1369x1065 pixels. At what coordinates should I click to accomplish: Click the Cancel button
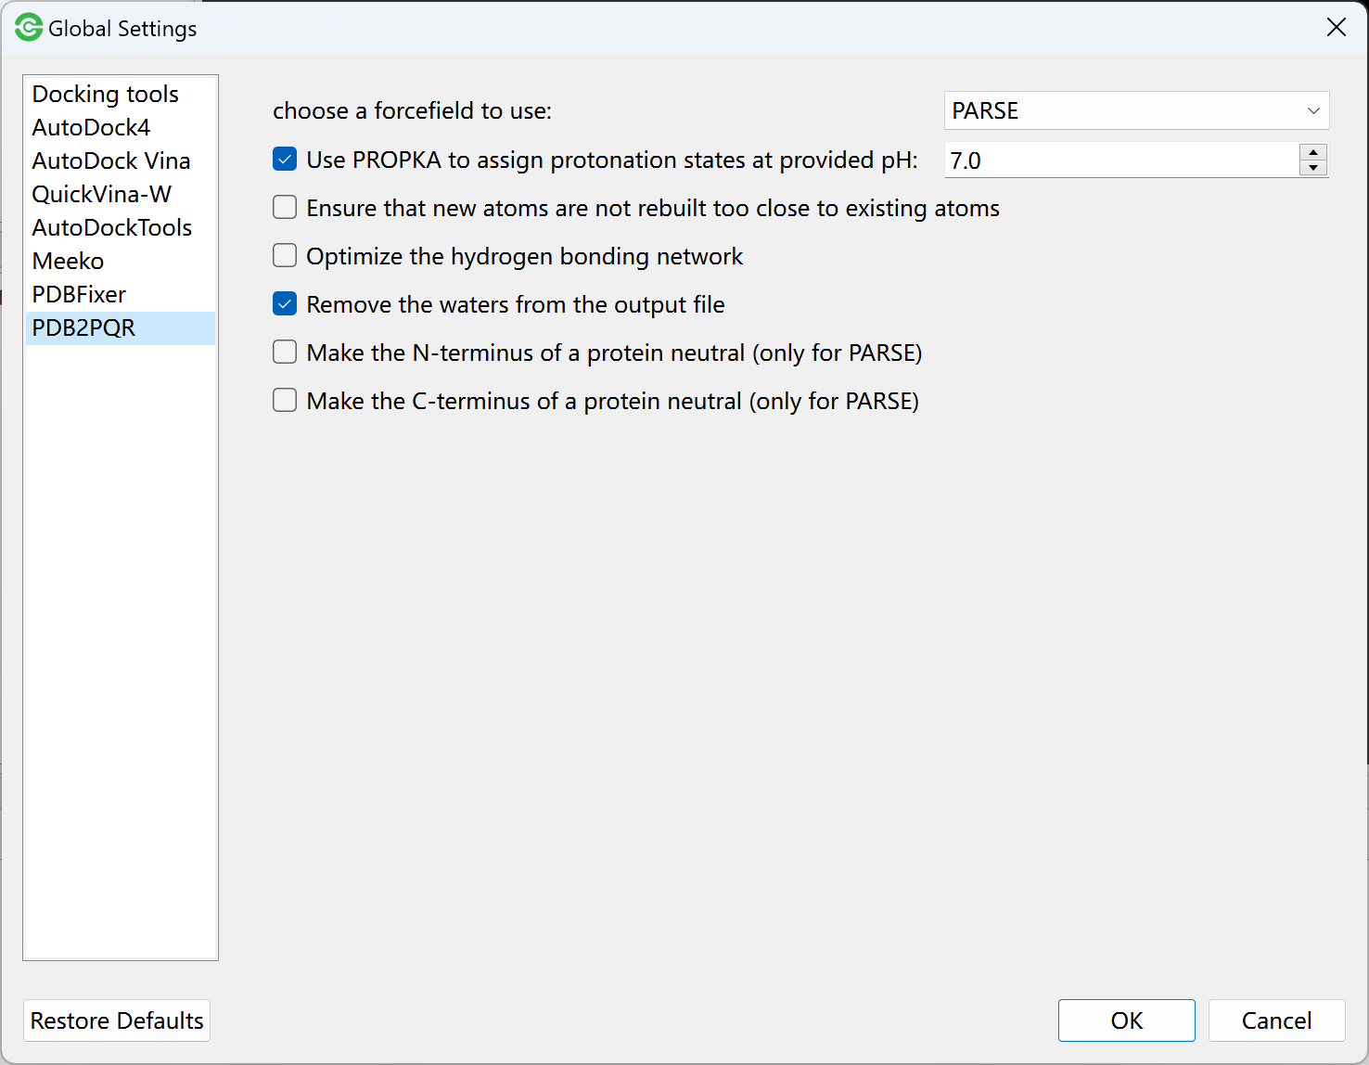[1276, 1020]
